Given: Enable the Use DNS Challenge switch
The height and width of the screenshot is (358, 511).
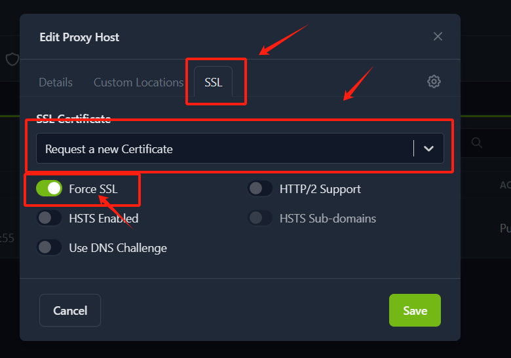Looking at the screenshot, I should (x=49, y=247).
